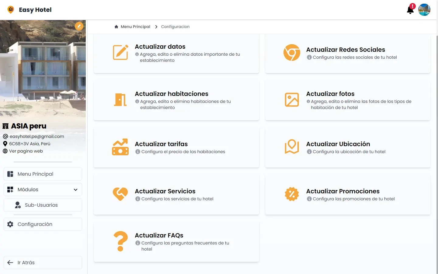Open the notifications bell with red alert
438x274 pixels.
410,9
